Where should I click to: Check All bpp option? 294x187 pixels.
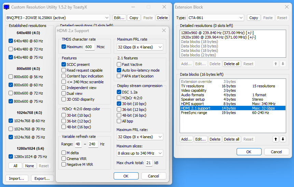tap(119, 121)
